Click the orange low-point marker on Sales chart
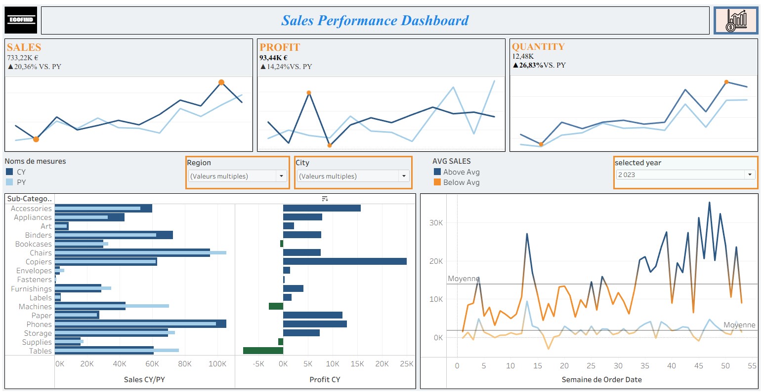Viewport: 764px width, 392px height. point(36,140)
